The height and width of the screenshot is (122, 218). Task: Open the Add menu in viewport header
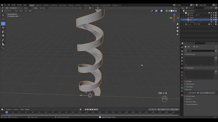[x=26, y=11]
